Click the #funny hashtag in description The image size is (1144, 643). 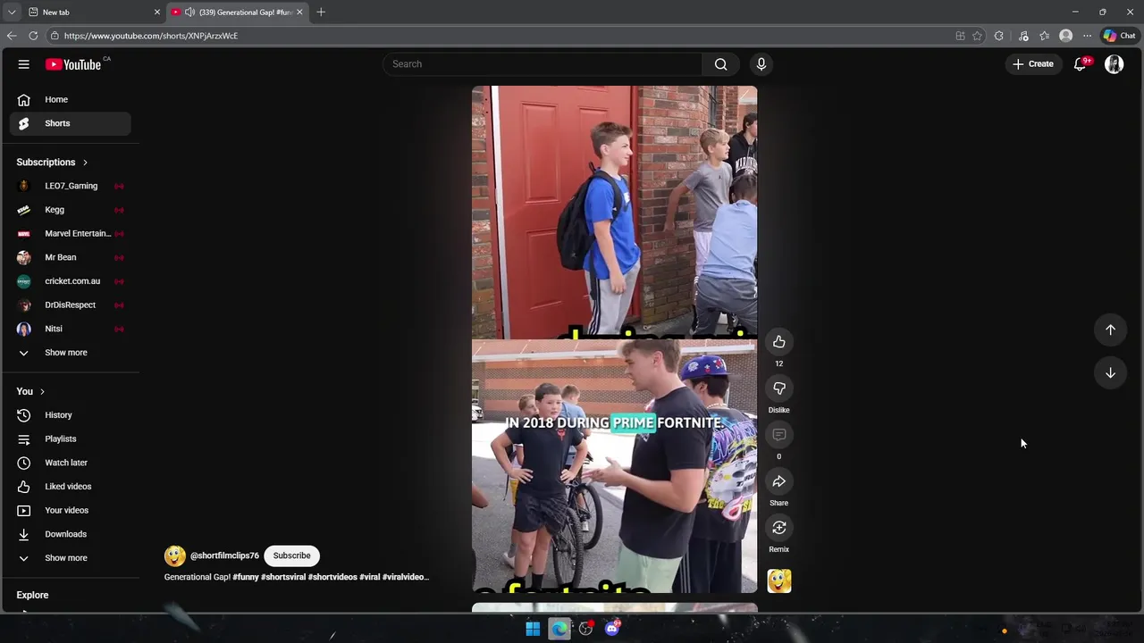coord(246,577)
